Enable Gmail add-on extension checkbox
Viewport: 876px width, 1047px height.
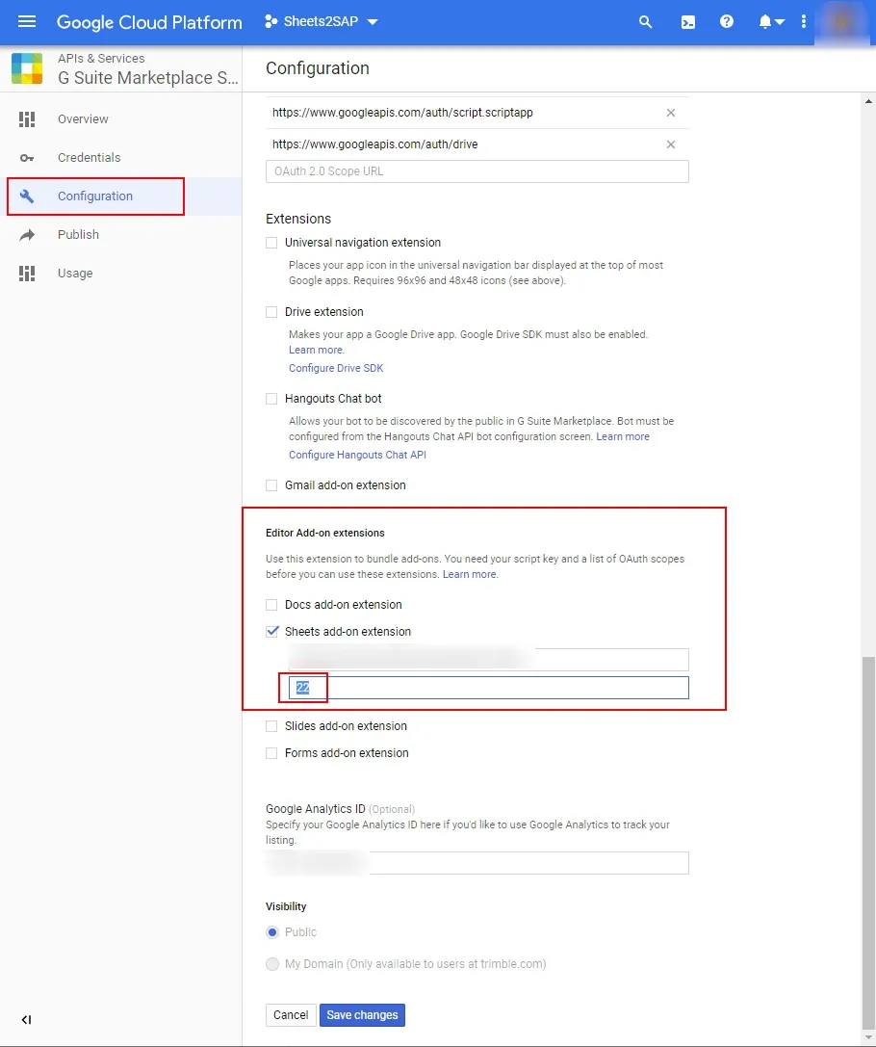(271, 485)
